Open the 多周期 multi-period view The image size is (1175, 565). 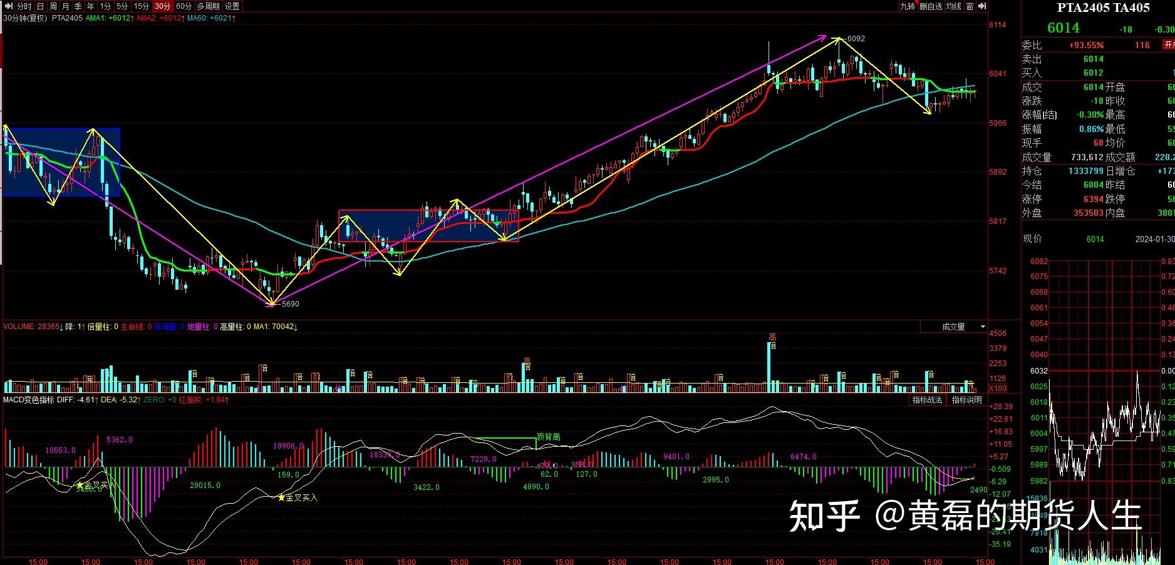(208, 6)
